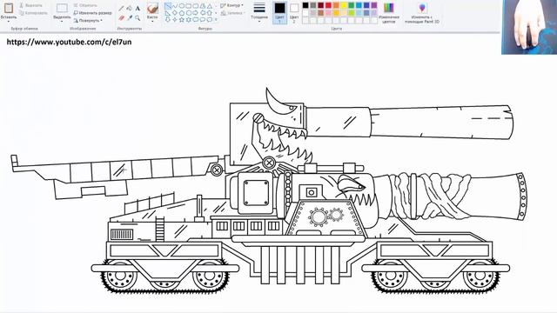Image resolution: width=557 pixels, height=313 pixels.
Task: Pick the yellow color swatch
Action: 344,5
